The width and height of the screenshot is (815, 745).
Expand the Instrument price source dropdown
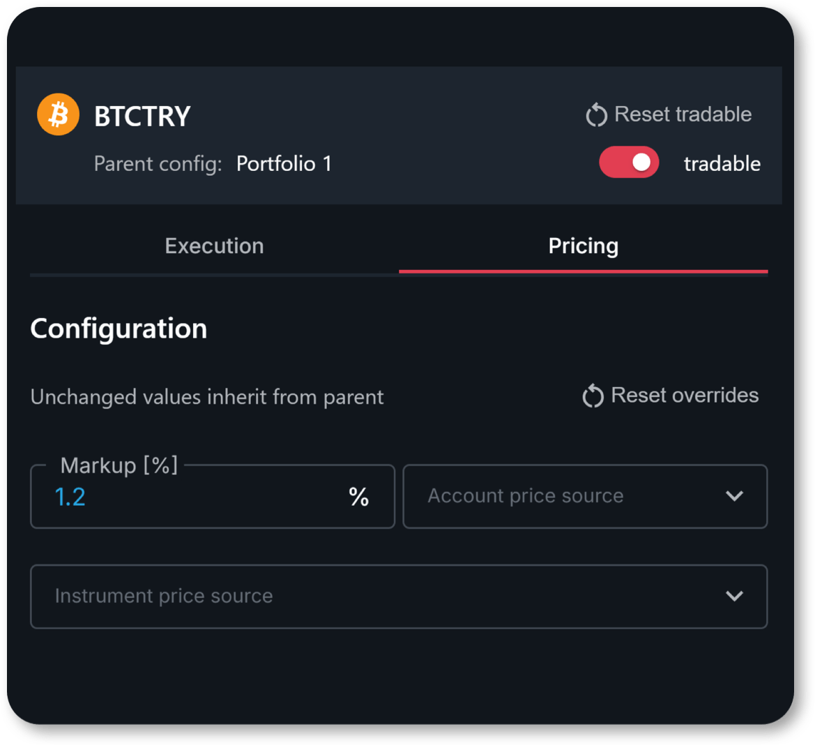[x=399, y=596]
